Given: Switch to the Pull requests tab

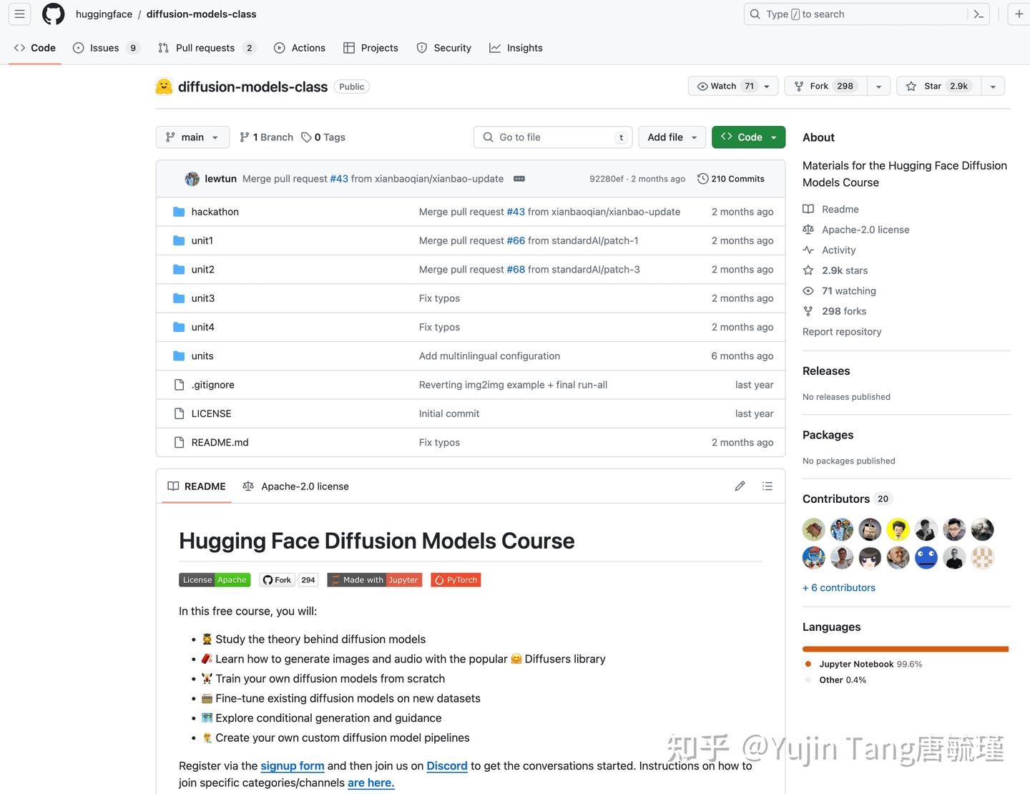Looking at the screenshot, I should [x=205, y=47].
